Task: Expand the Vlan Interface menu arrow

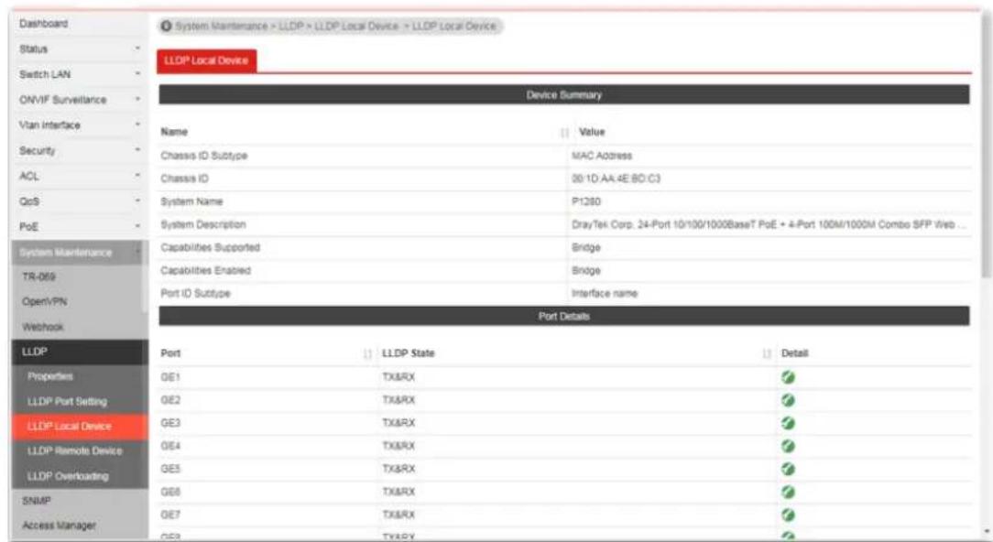Action: point(137,125)
